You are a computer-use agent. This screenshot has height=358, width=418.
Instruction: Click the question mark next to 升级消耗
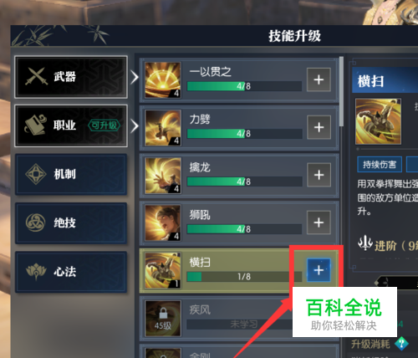pos(401,344)
